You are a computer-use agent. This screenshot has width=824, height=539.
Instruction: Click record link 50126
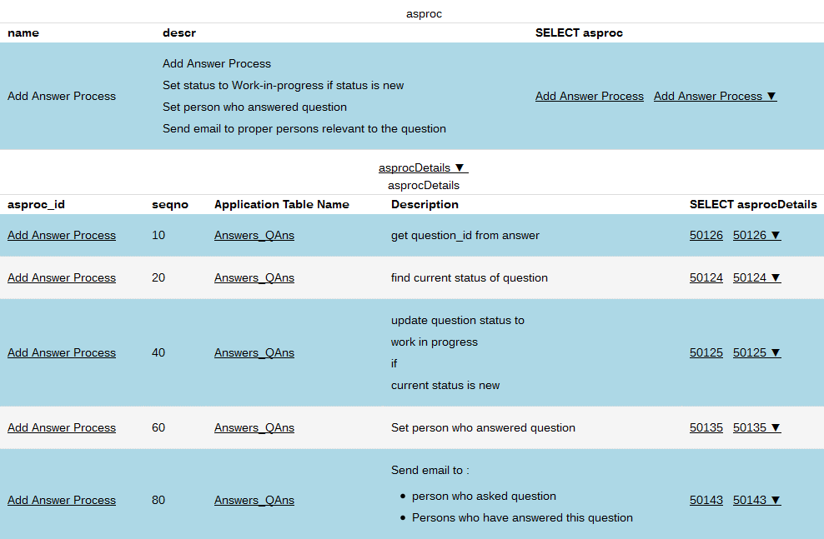706,235
